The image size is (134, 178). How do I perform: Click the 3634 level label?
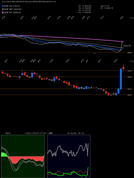pyautogui.click(x=129, y=53)
